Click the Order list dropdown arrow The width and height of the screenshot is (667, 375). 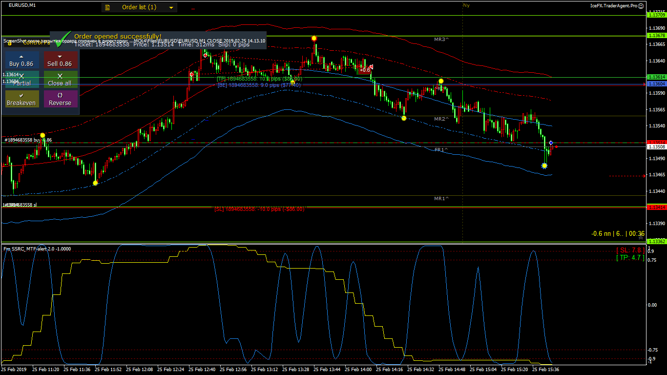171,8
